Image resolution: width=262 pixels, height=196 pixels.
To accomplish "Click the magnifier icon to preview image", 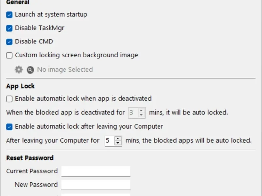I will (30, 70).
